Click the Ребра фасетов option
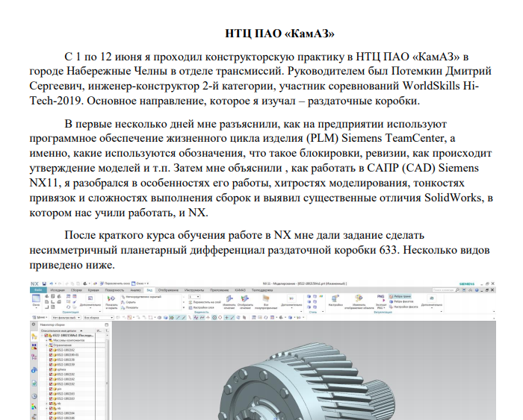This screenshot has width=523, height=420. click(401, 301)
